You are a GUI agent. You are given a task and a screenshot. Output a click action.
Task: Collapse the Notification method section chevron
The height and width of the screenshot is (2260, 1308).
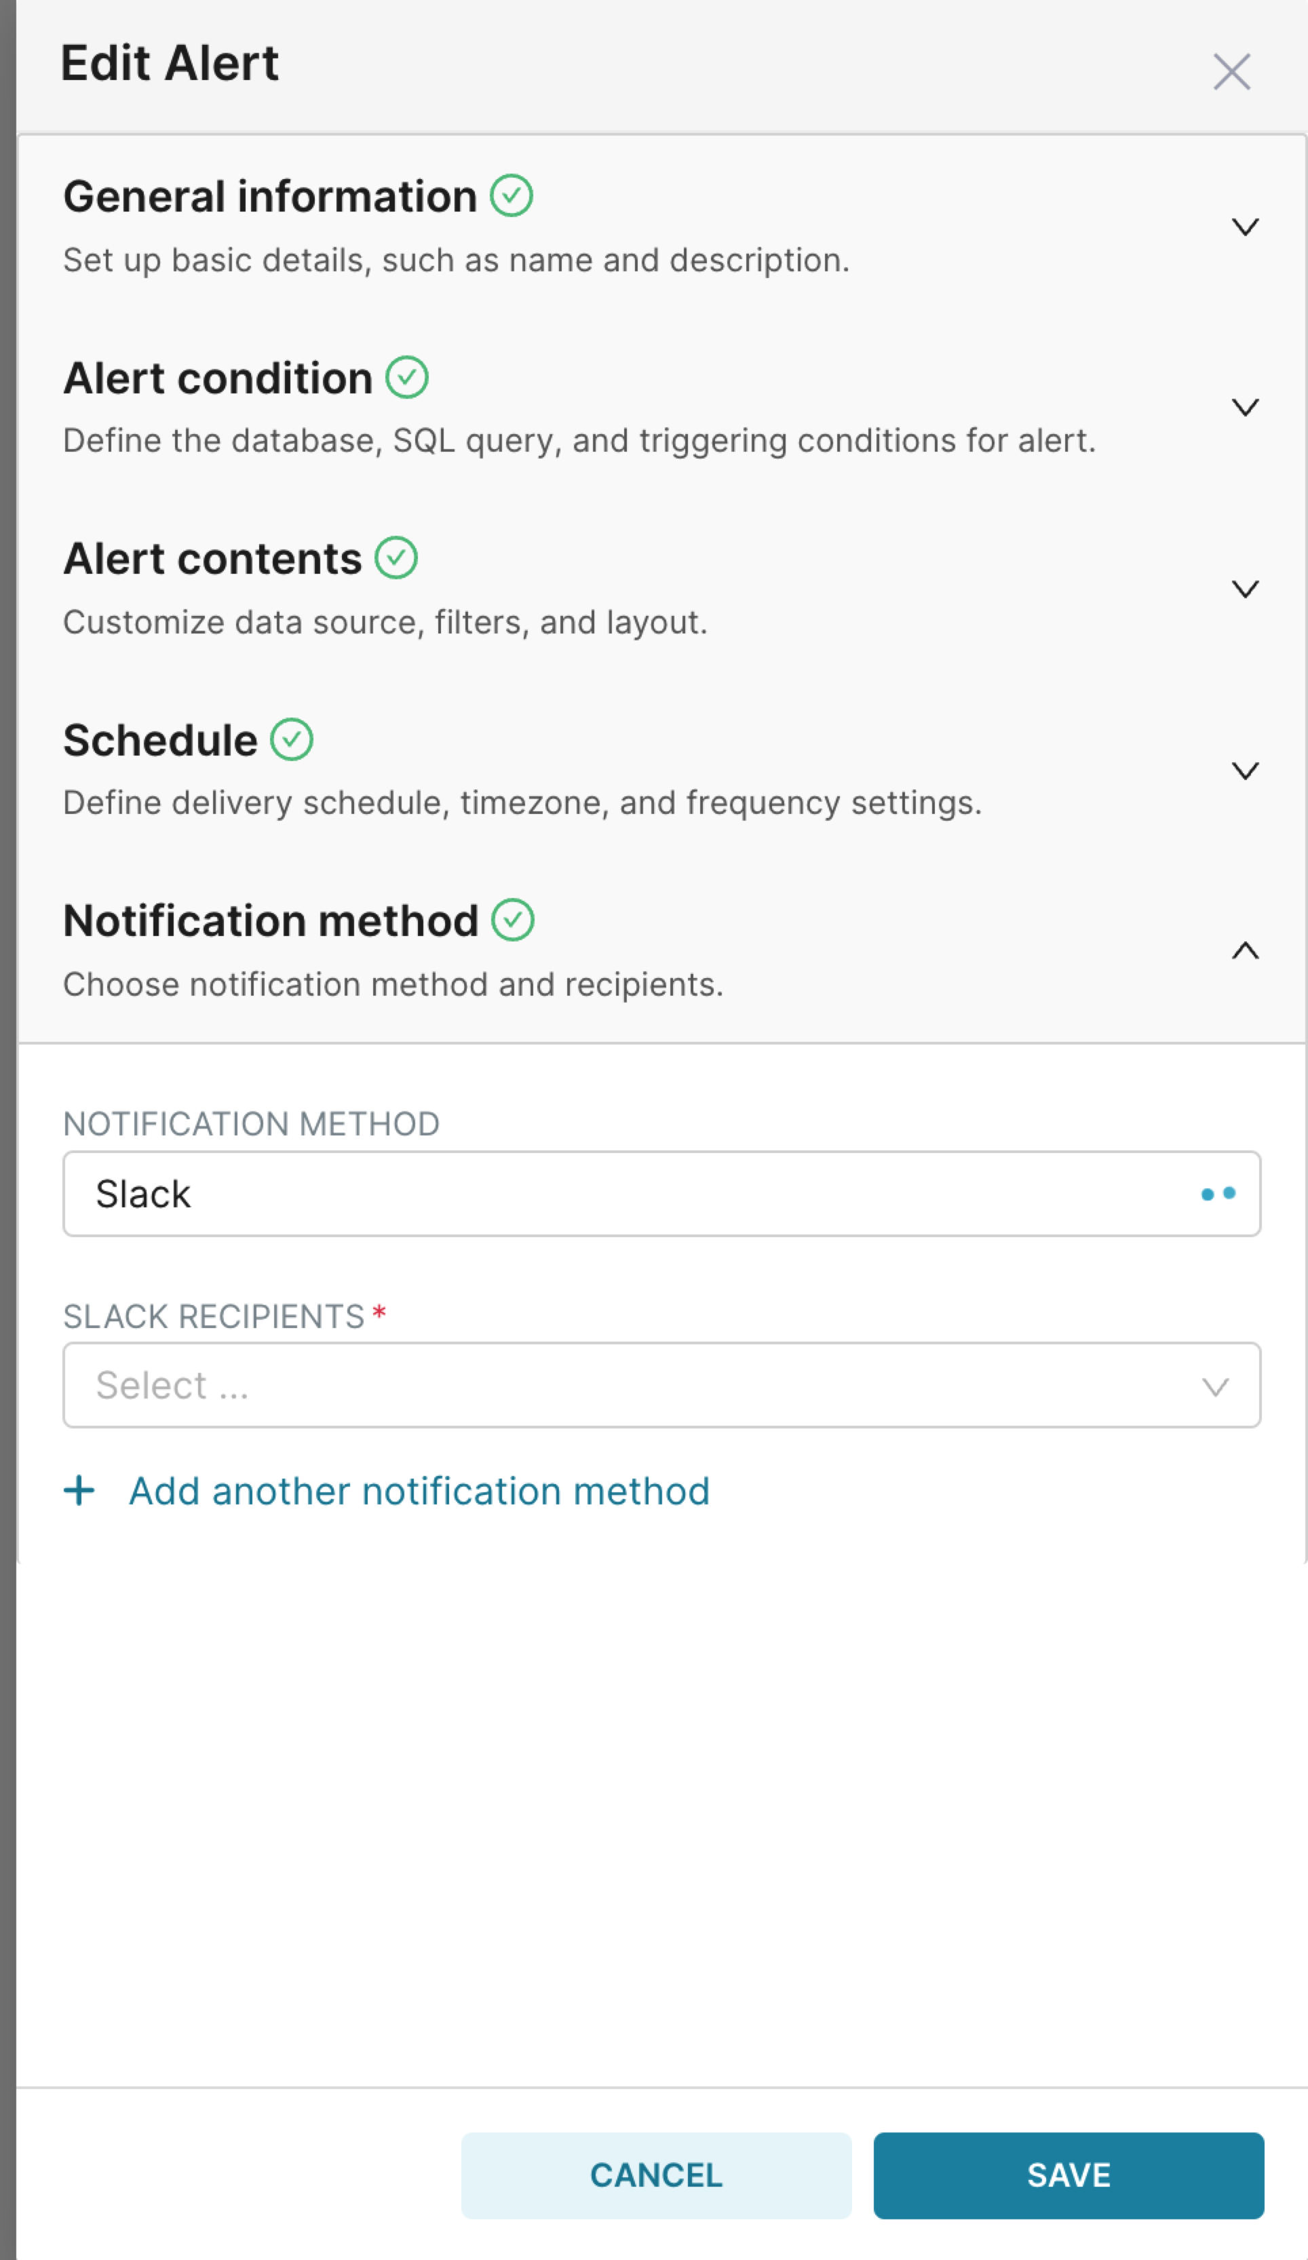coord(1245,951)
